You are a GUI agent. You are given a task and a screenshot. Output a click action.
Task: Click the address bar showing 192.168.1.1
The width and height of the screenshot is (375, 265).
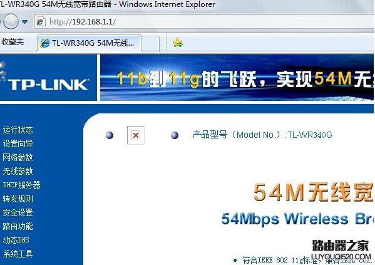click(x=203, y=22)
